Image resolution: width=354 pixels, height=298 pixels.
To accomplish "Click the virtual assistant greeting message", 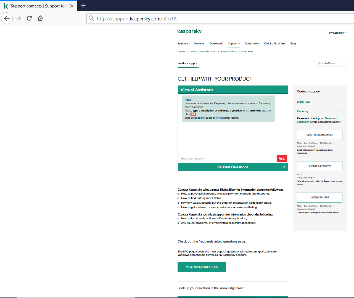I will click(228, 109).
